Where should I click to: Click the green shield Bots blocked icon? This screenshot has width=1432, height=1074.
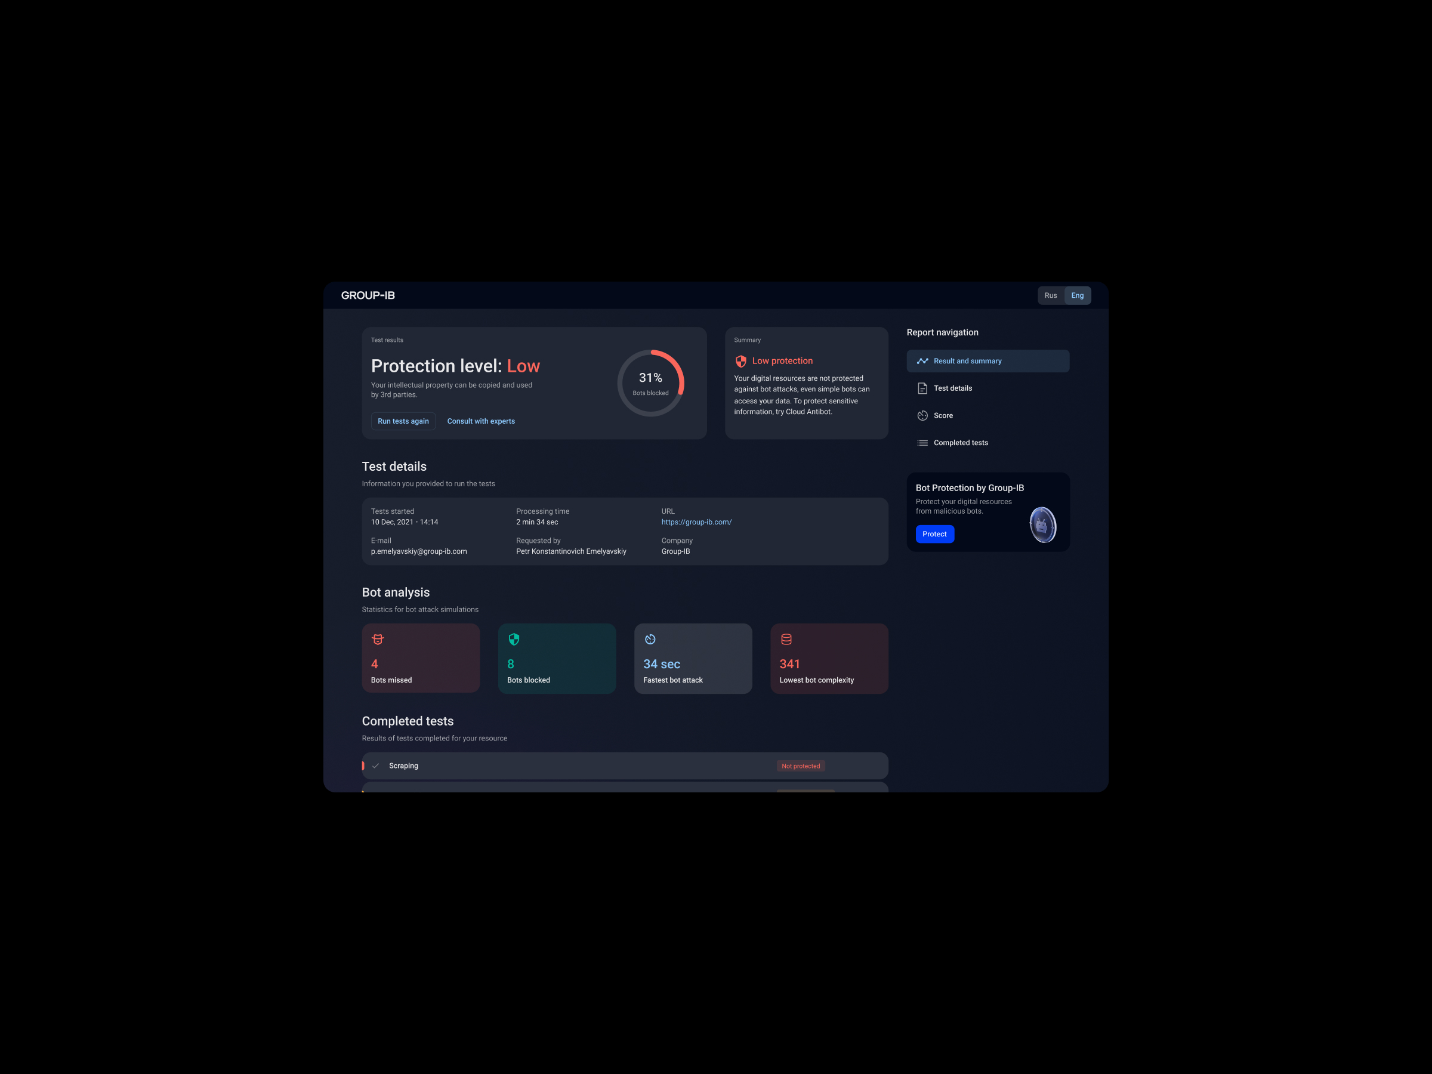(x=514, y=640)
